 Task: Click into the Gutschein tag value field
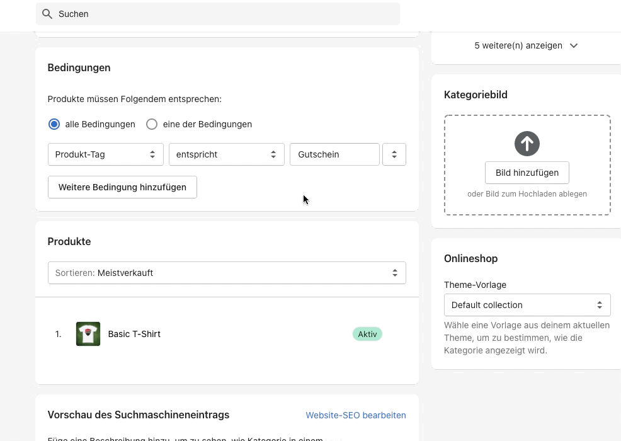click(x=334, y=154)
